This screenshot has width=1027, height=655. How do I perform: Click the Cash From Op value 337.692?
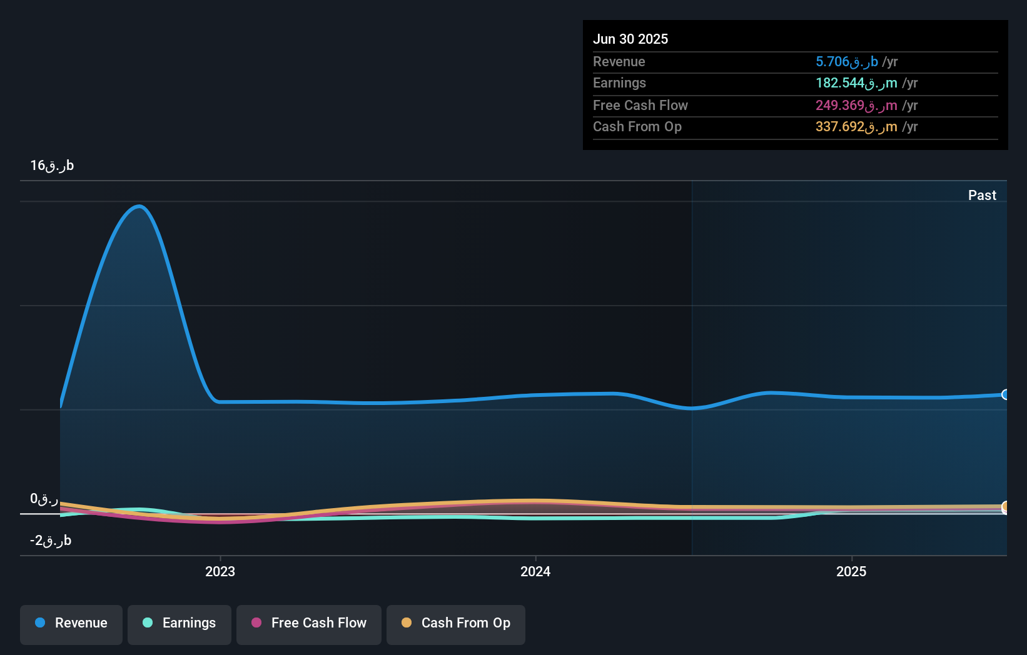point(856,126)
